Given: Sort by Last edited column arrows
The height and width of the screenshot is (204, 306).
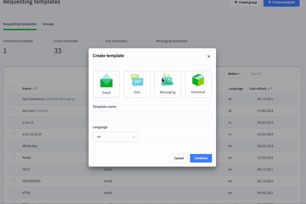Looking at the screenshot, I should [270, 89].
